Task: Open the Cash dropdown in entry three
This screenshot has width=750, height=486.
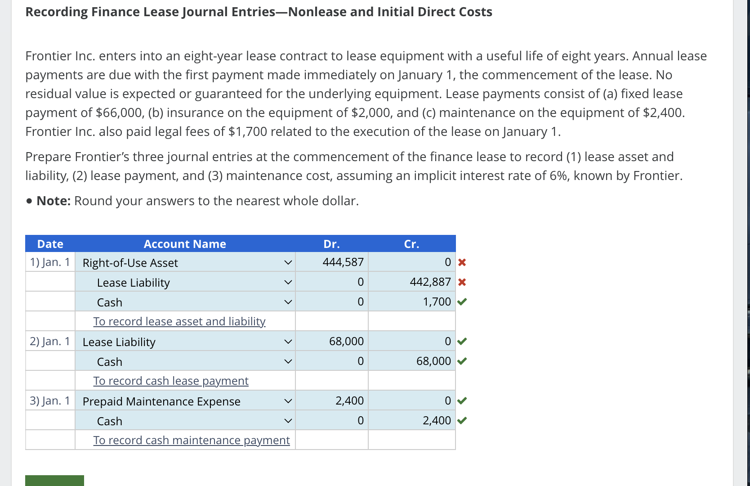Action: click(x=288, y=420)
